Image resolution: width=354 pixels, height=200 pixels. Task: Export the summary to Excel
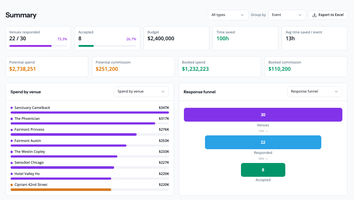tap(327, 15)
